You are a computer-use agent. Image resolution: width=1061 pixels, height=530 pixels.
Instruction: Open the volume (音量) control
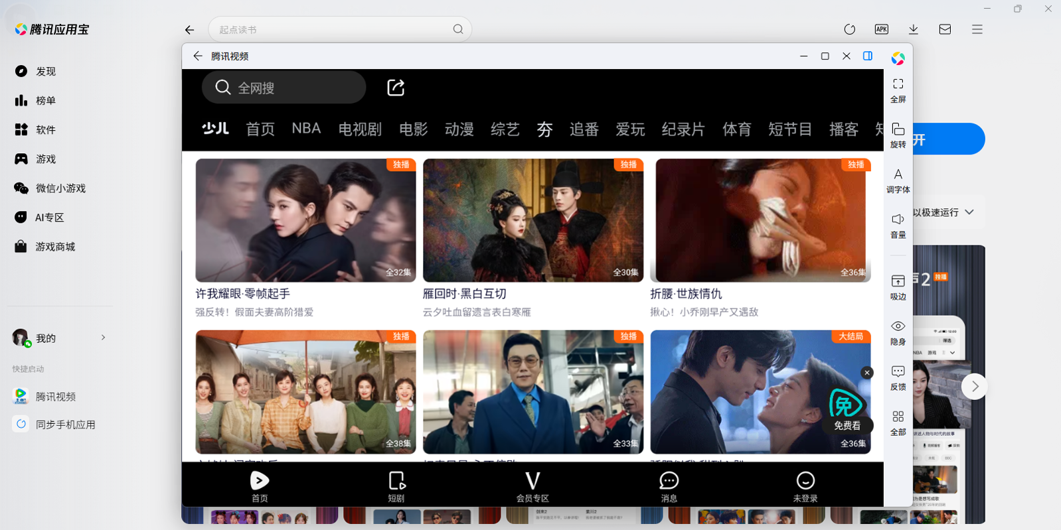click(x=898, y=225)
